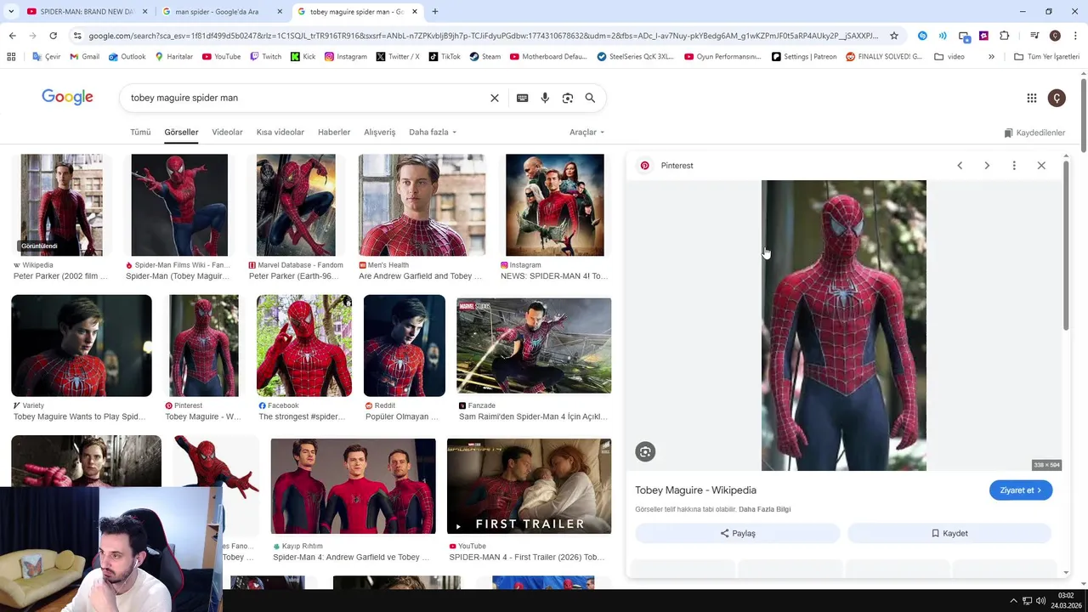Start voice search with the microphone icon

tap(545, 98)
